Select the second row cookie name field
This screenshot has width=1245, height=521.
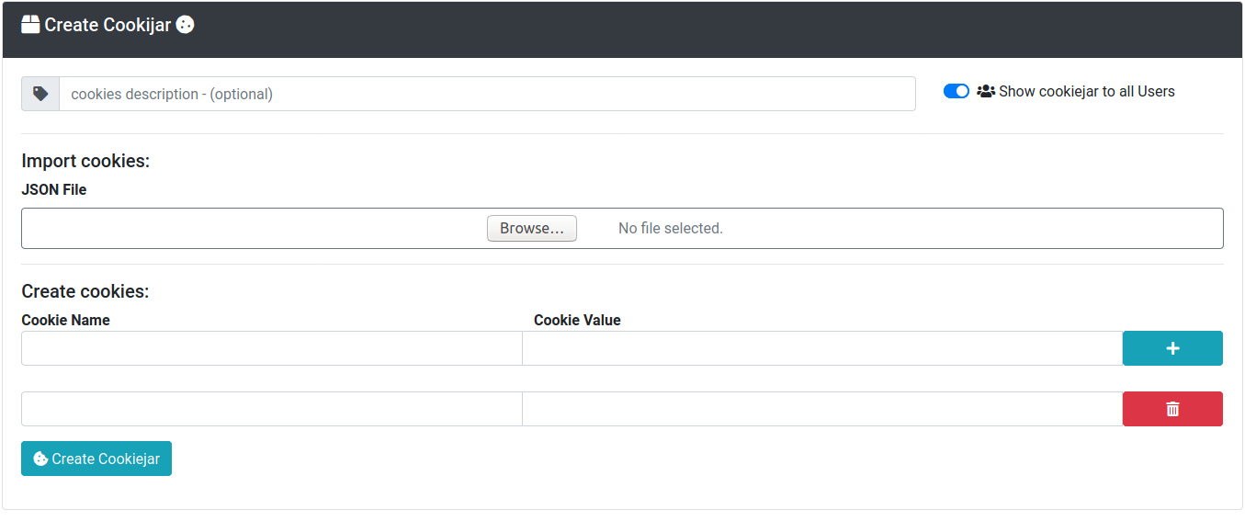tap(272, 409)
